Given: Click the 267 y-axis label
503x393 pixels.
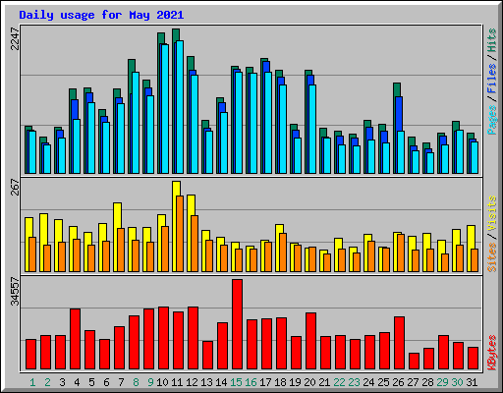Looking at the screenshot, I should (15, 187).
